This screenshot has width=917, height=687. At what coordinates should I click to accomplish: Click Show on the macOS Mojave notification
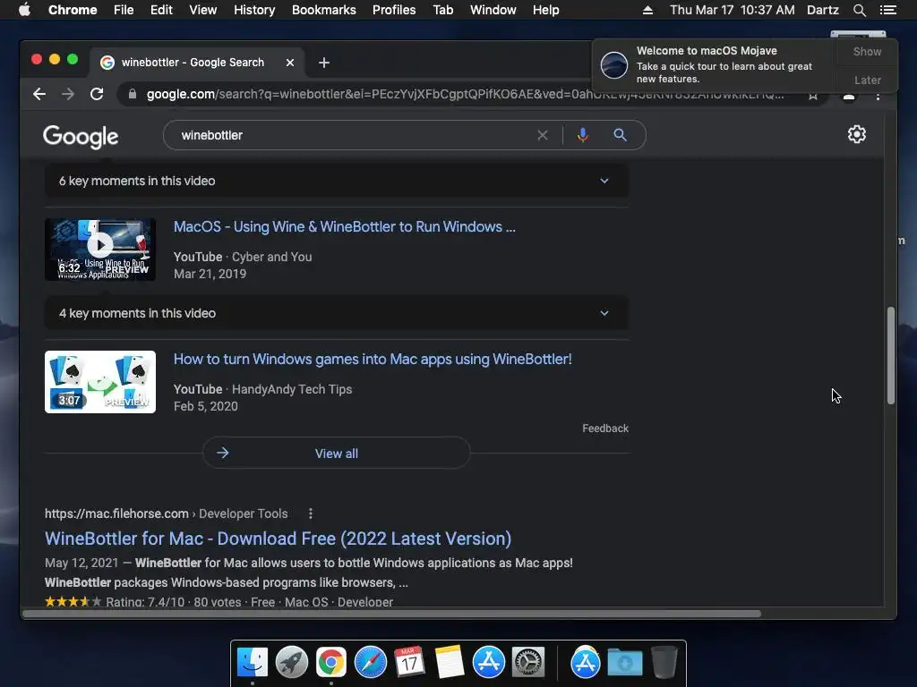point(867,52)
